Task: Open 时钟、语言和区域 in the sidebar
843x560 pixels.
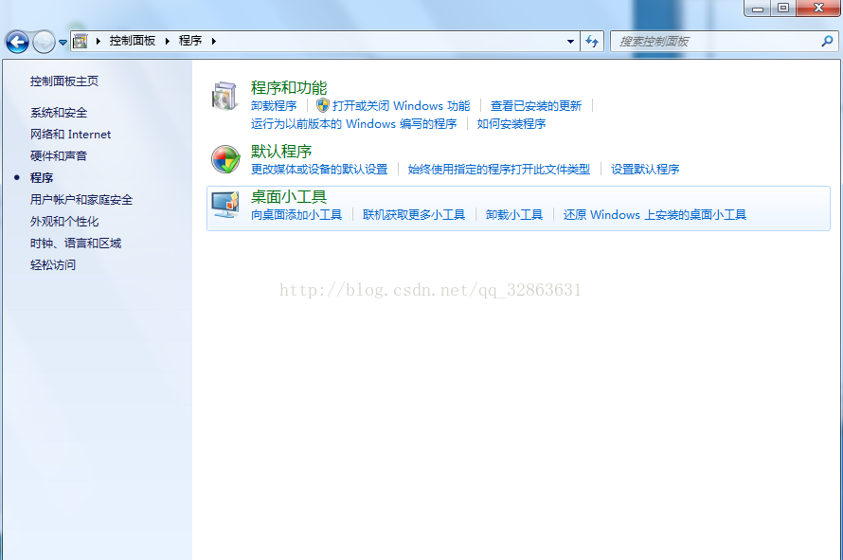Action: 76,244
